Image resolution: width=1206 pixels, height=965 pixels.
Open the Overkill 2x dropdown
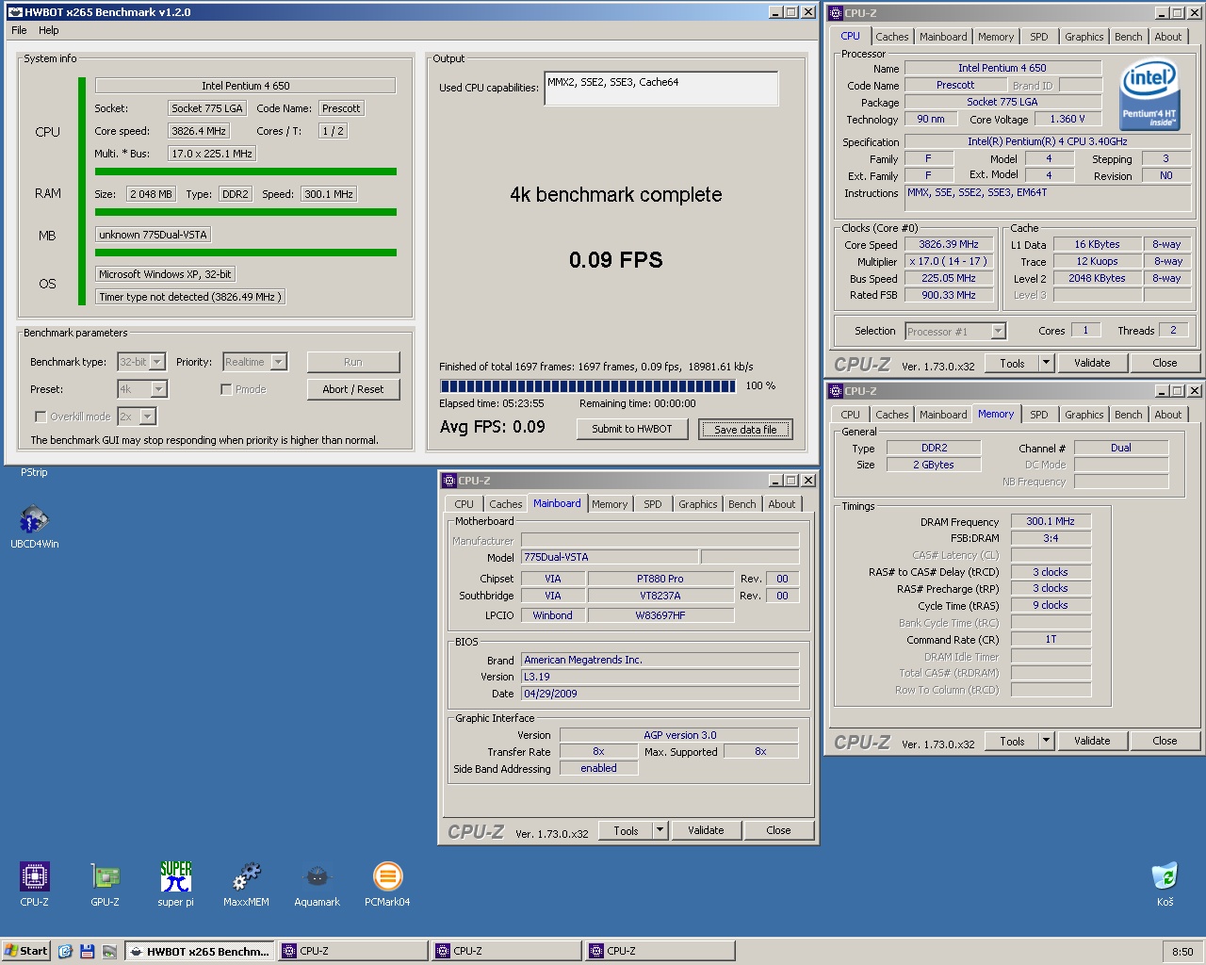147,417
